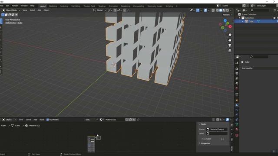Toggle viewport overlays button

tap(205, 10)
